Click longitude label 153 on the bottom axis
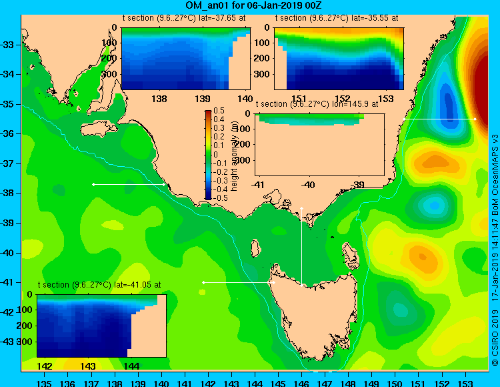 465,383
